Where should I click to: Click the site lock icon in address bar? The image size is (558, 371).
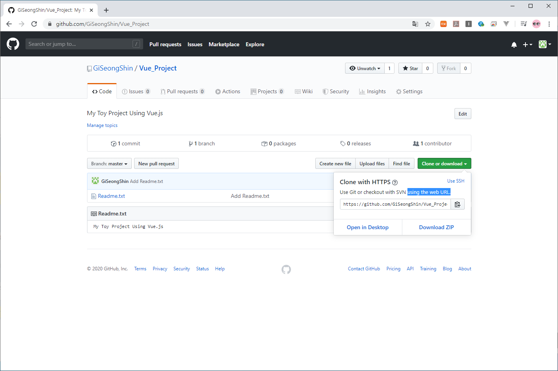49,24
